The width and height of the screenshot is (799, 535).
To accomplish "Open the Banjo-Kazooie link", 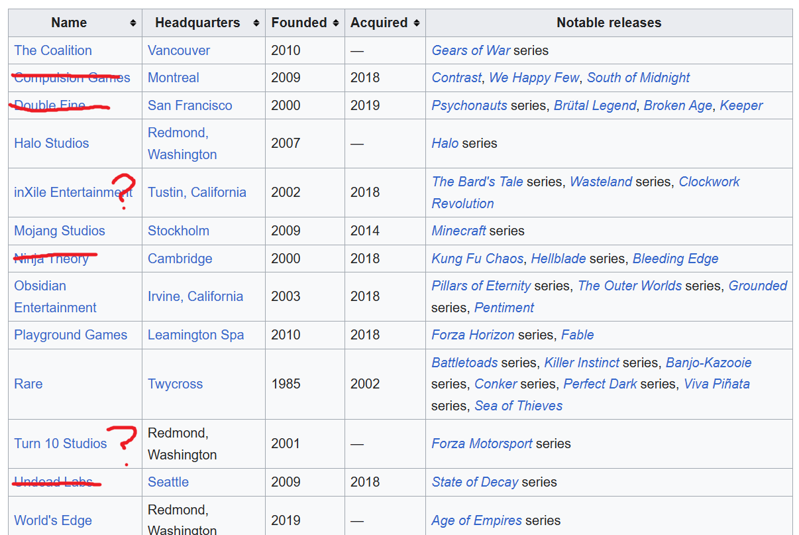I will (709, 363).
